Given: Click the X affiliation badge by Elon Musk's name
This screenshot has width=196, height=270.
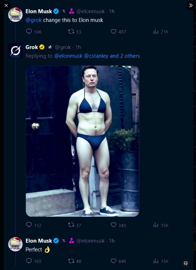Looking at the screenshot, I should click(x=64, y=11).
